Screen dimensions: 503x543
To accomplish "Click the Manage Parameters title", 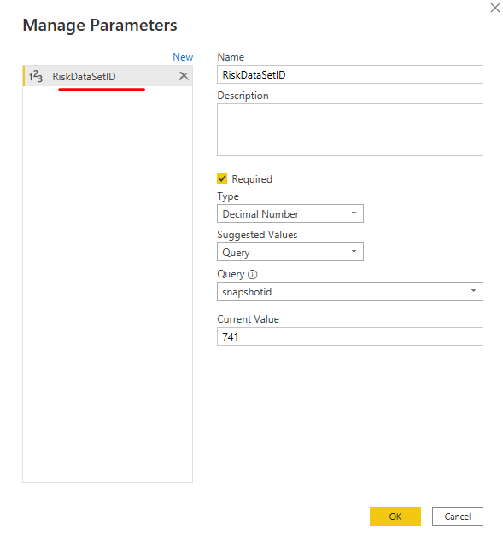I will click(x=100, y=26).
